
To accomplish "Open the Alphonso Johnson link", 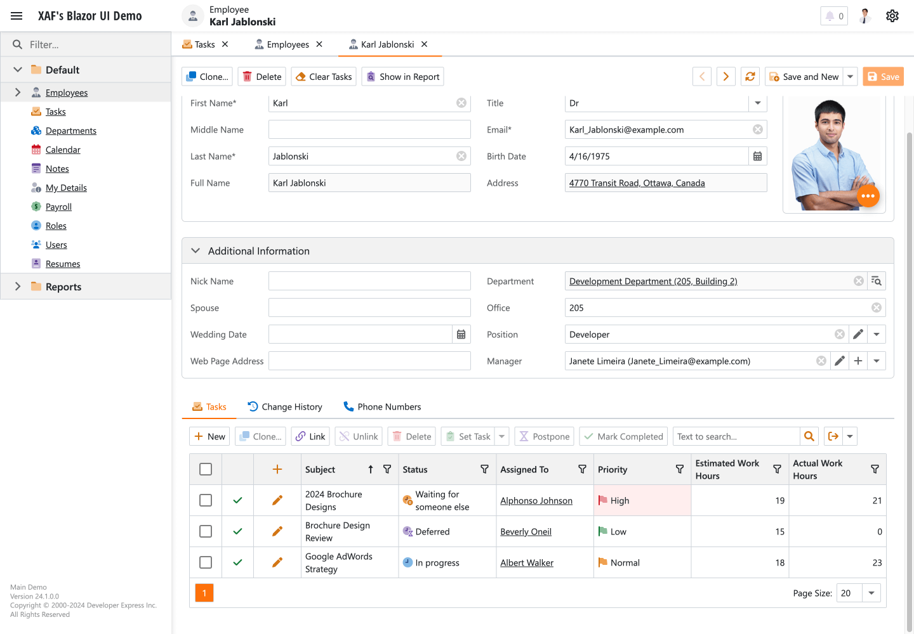I will 536,501.
